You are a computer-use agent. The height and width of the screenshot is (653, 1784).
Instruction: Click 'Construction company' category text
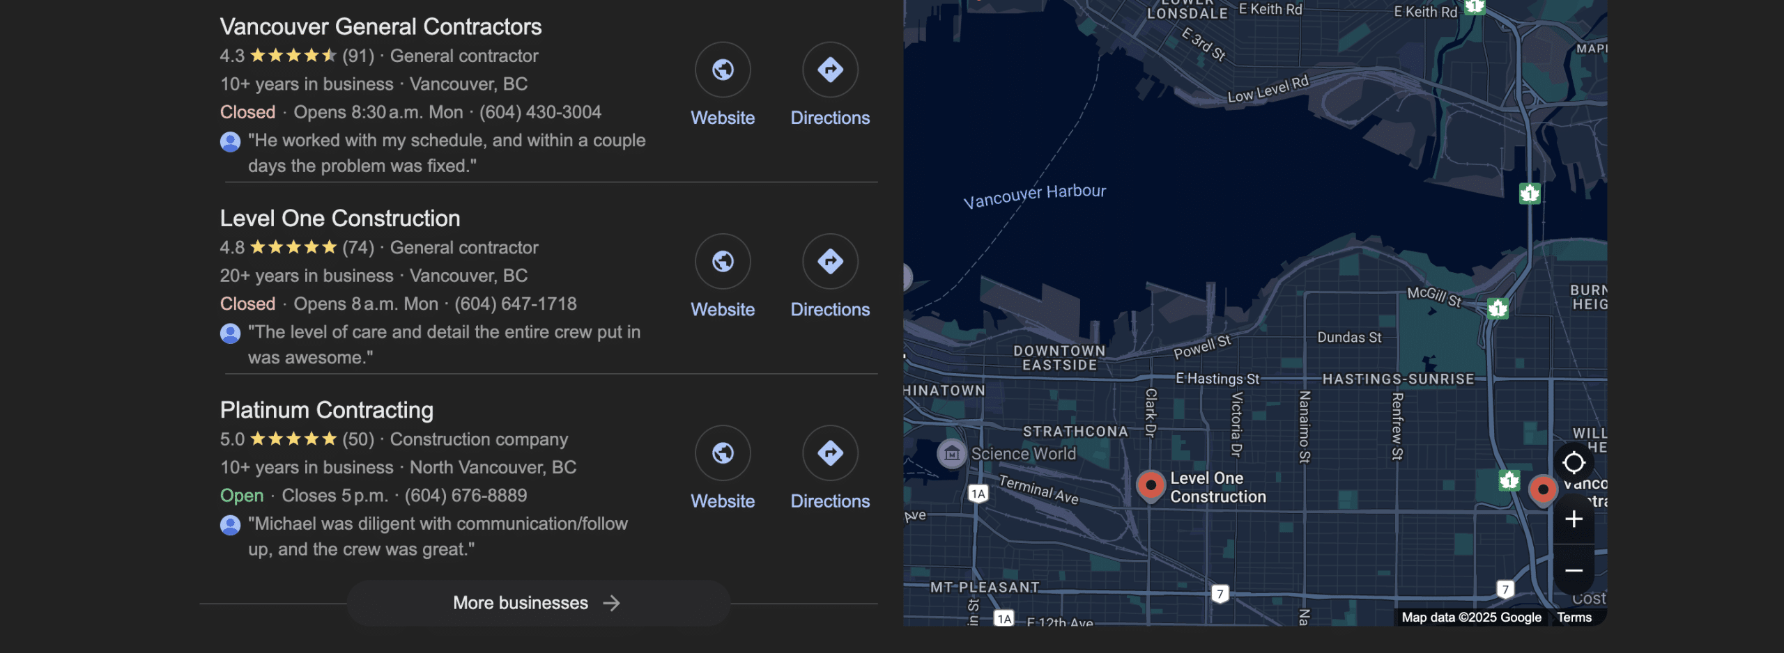pyautogui.click(x=479, y=439)
